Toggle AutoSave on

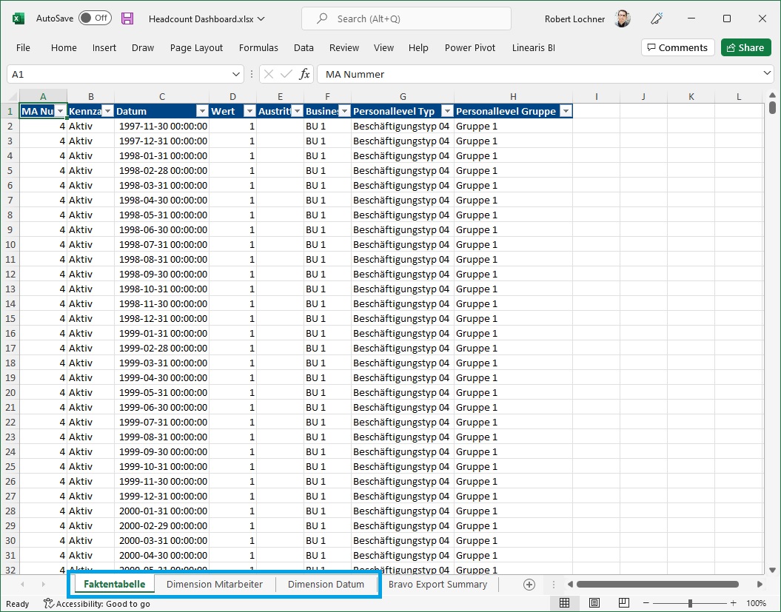point(95,19)
